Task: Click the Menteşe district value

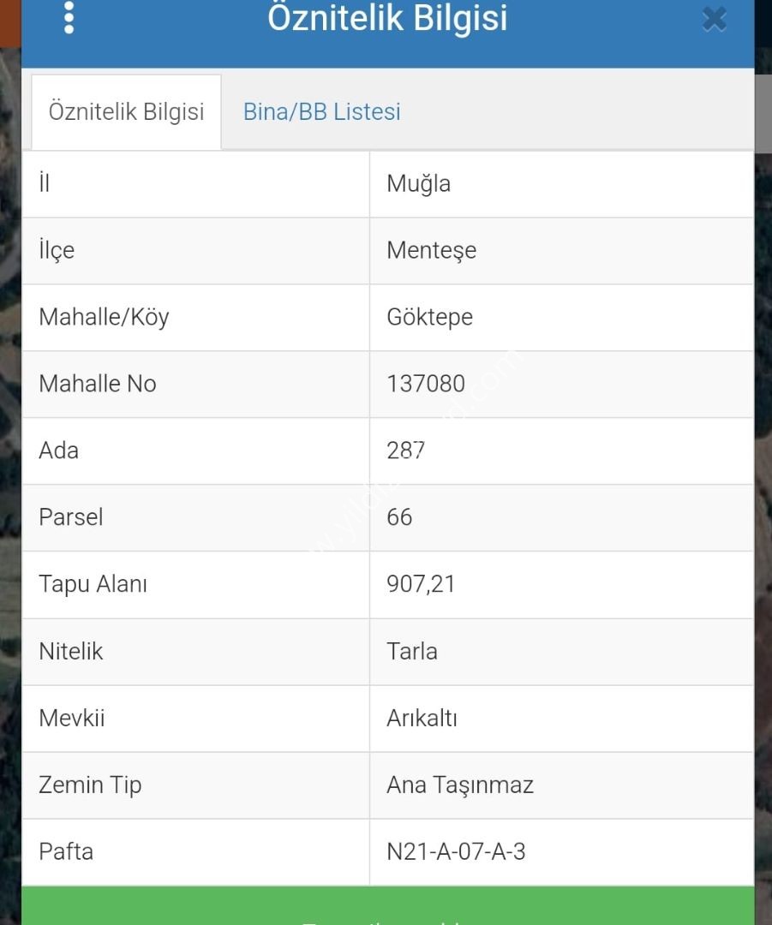Action: (x=432, y=250)
